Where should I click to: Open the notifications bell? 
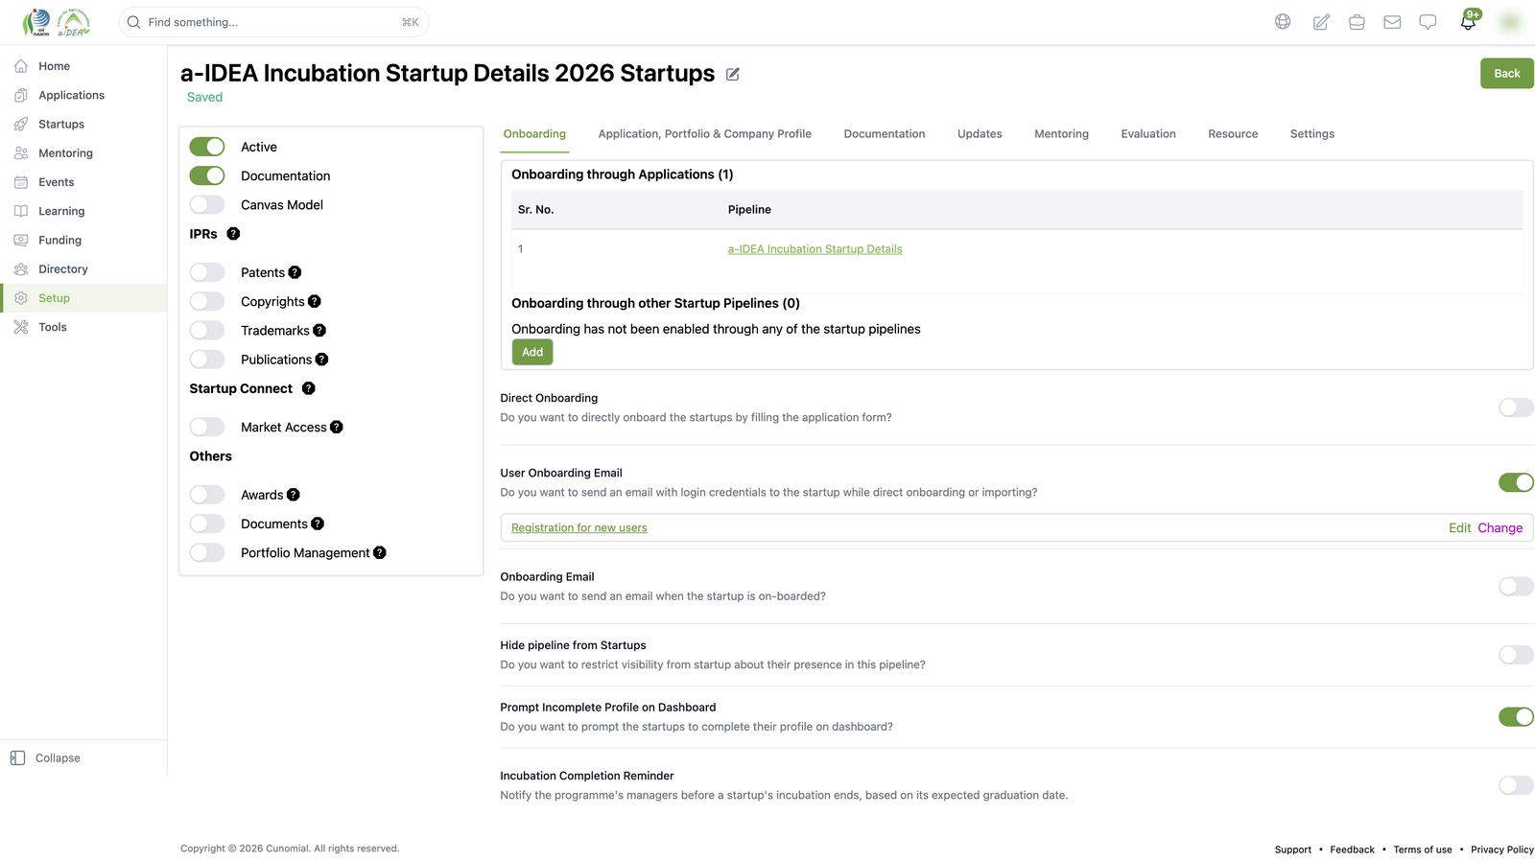[x=1468, y=21]
